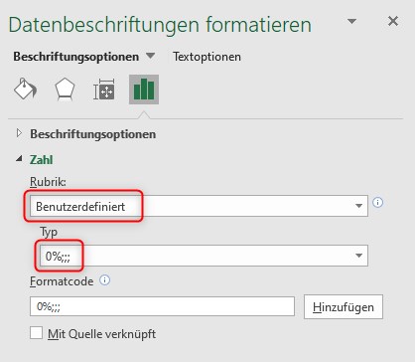415x362 pixels.
Task: Click the info icon next to Formatcode
Action: pyautogui.click(x=105, y=280)
